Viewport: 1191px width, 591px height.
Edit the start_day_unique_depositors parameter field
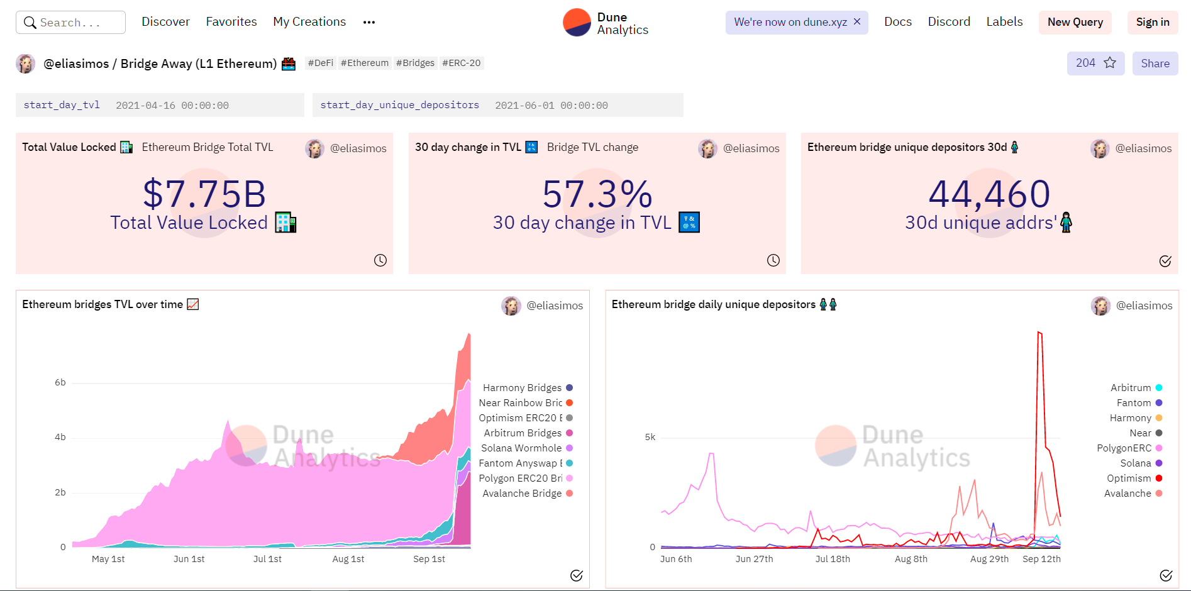pos(497,105)
